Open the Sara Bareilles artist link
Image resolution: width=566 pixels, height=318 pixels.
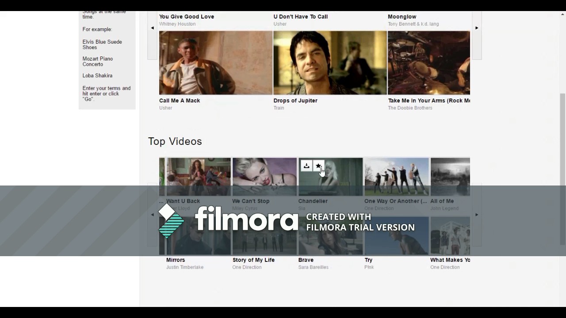(x=314, y=267)
